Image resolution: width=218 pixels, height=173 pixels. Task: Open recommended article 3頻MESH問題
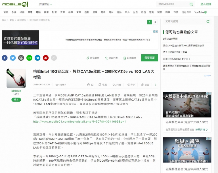pos(170,39)
